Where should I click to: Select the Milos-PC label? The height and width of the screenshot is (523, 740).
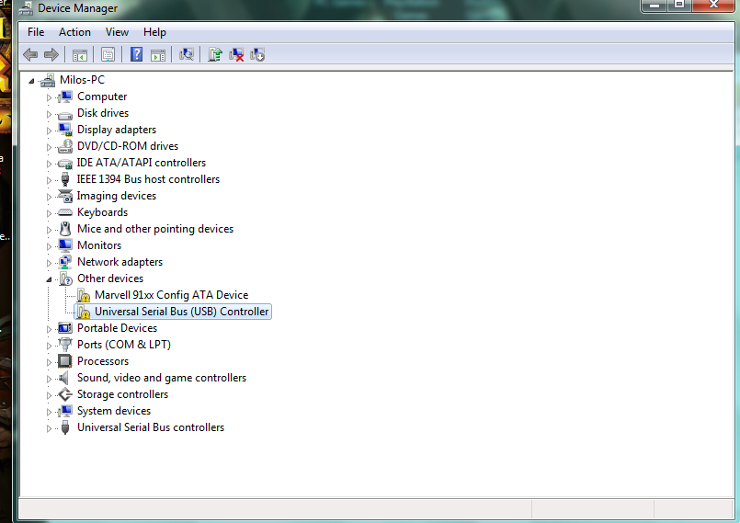(x=82, y=80)
